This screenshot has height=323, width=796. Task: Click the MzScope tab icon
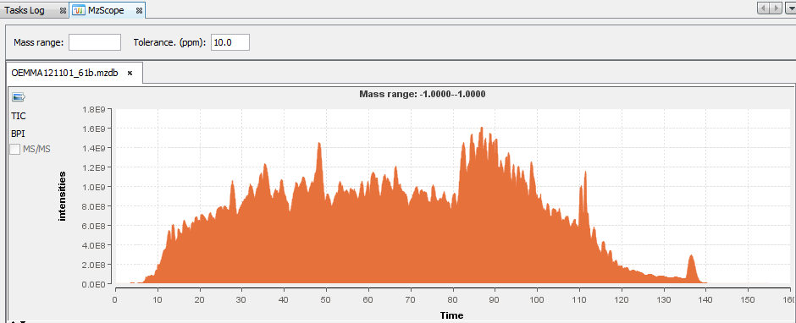pyautogui.click(x=79, y=10)
